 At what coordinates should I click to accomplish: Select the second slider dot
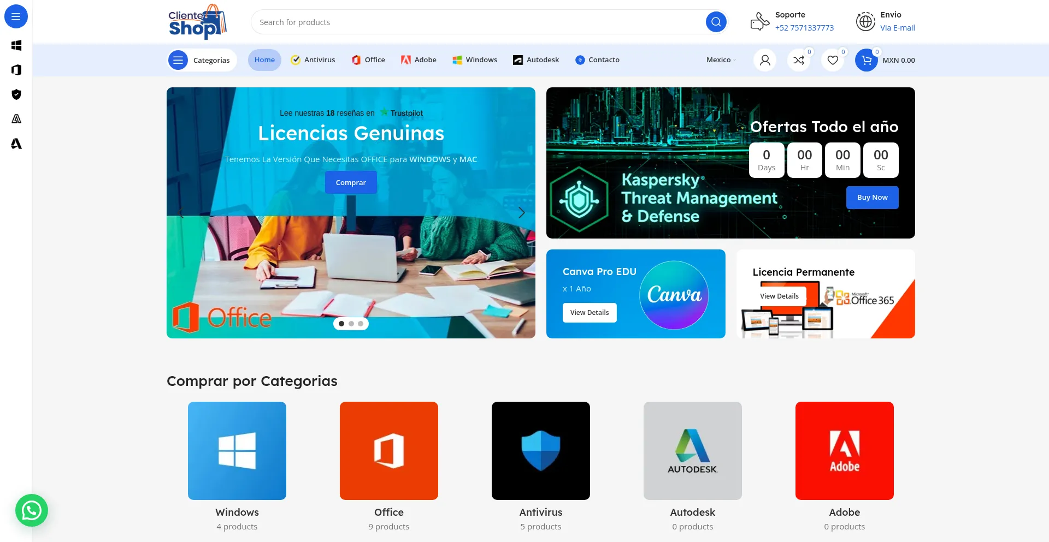pyautogui.click(x=351, y=324)
